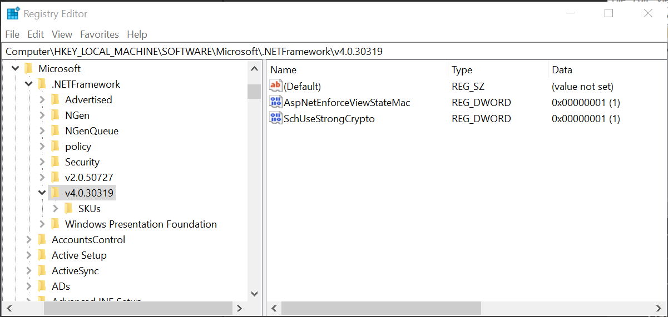Open the File menu

tap(12, 34)
